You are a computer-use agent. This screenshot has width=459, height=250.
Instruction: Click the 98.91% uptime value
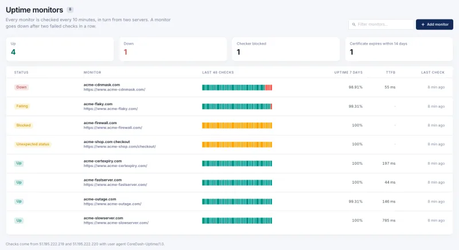[x=355, y=87]
